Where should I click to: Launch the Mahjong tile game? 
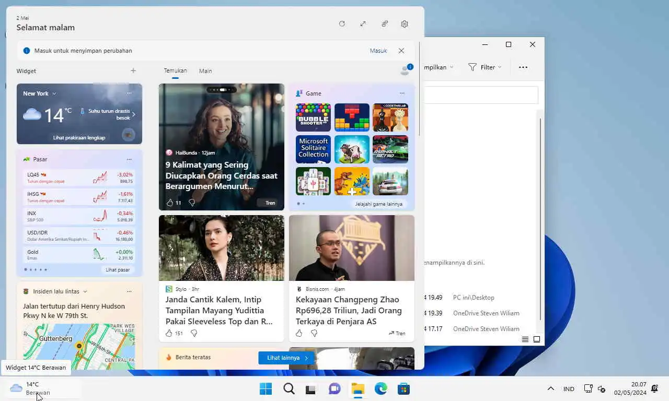pyautogui.click(x=313, y=181)
